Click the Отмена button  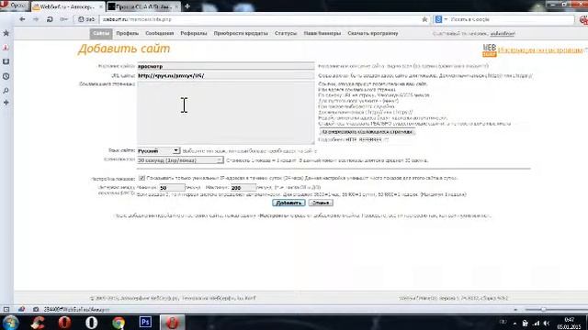321,203
